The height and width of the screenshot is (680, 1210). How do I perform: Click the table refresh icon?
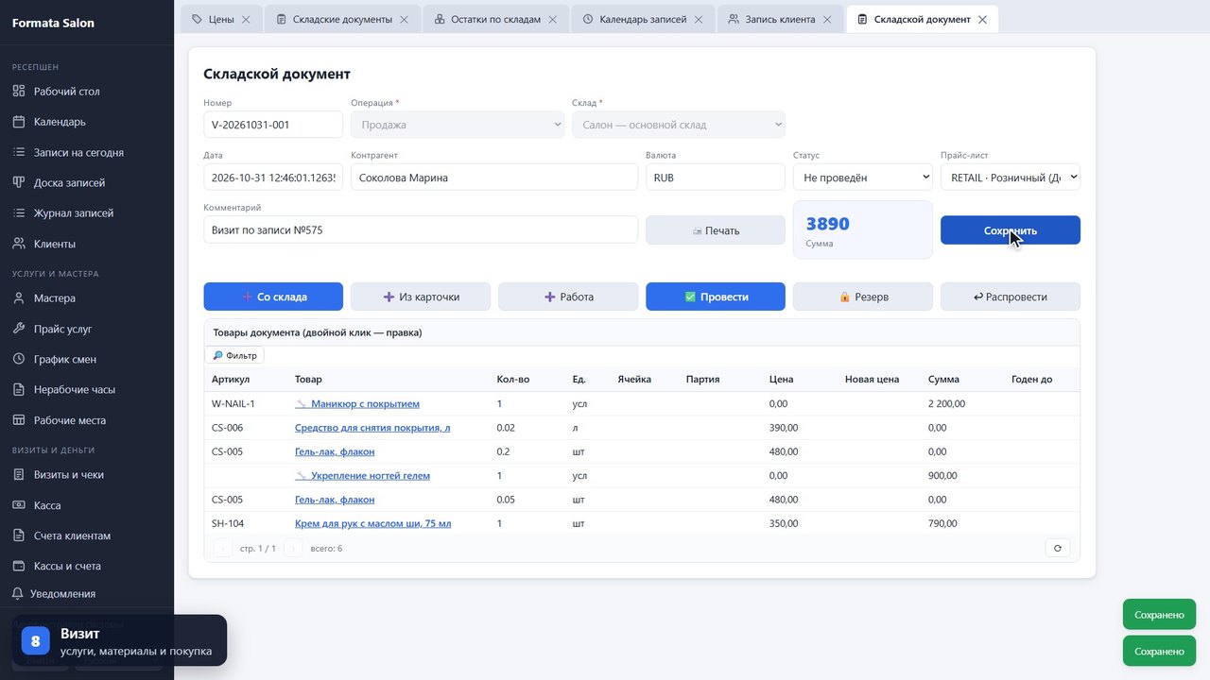(x=1057, y=548)
